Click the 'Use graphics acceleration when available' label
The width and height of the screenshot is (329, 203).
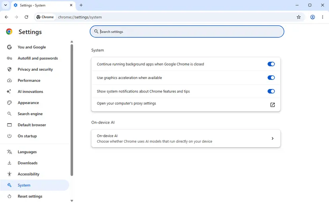click(x=129, y=78)
